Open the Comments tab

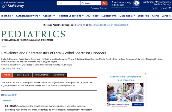pos(59,75)
